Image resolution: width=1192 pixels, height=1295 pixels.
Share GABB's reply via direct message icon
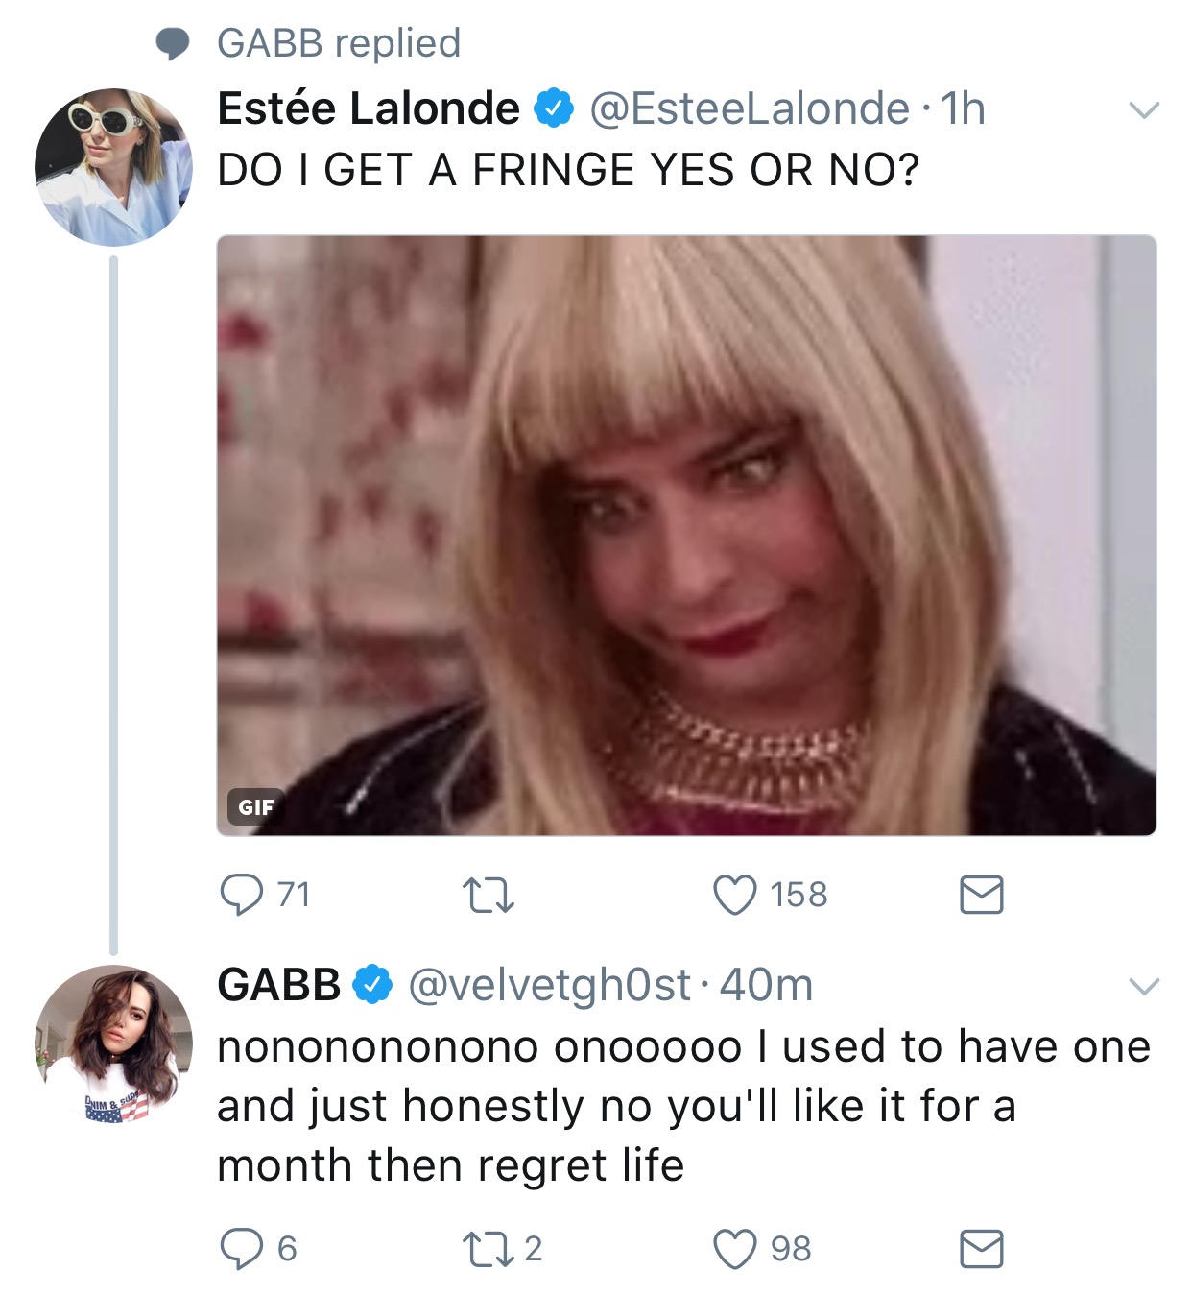coord(981,1249)
